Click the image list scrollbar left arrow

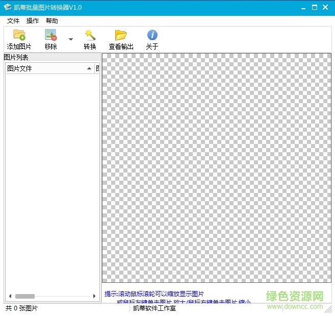point(10,296)
